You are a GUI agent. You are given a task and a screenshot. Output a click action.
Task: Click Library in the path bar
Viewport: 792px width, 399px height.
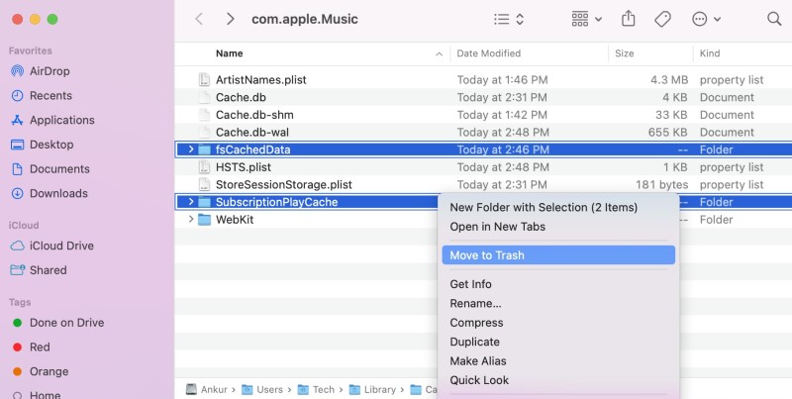point(373,390)
